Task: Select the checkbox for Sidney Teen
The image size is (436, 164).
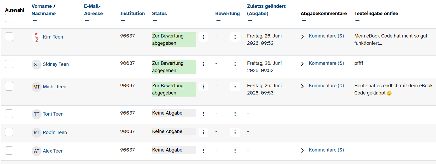Action: click(9, 64)
